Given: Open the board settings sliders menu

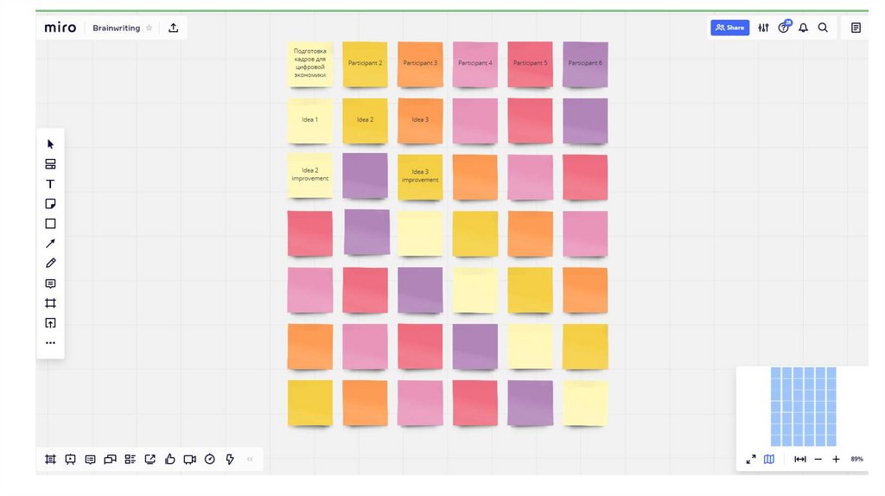Looking at the screenshot, I should coord(763,28).
